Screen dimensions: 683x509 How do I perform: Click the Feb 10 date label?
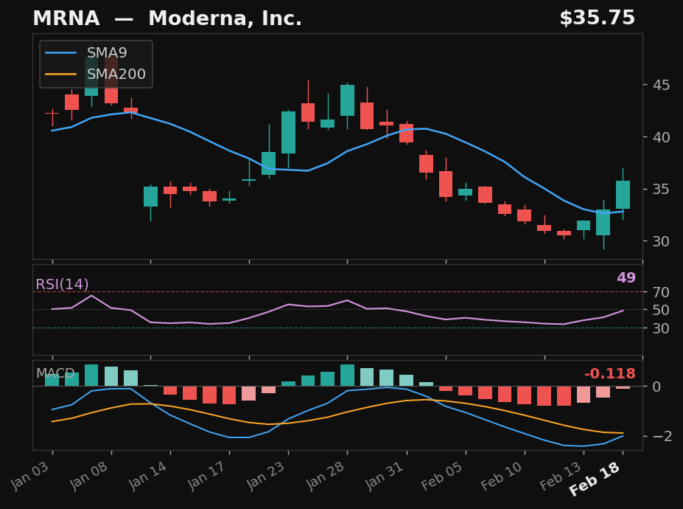(x=501, y=476)
